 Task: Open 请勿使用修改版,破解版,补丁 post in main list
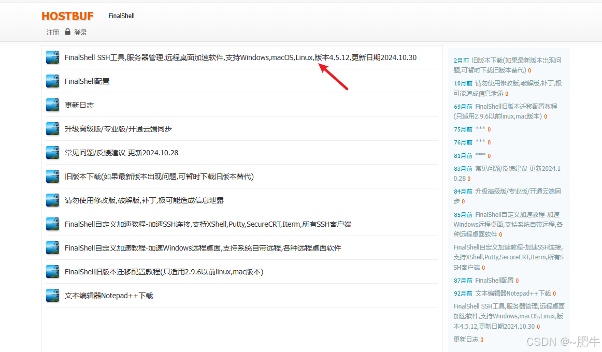pyautogui.click(x=144, y=200)
